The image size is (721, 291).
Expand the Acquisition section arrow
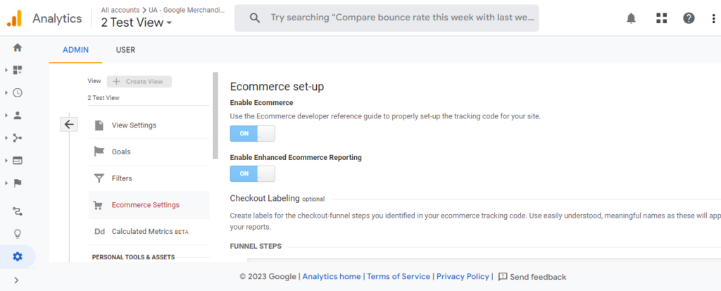pos(6,137)
